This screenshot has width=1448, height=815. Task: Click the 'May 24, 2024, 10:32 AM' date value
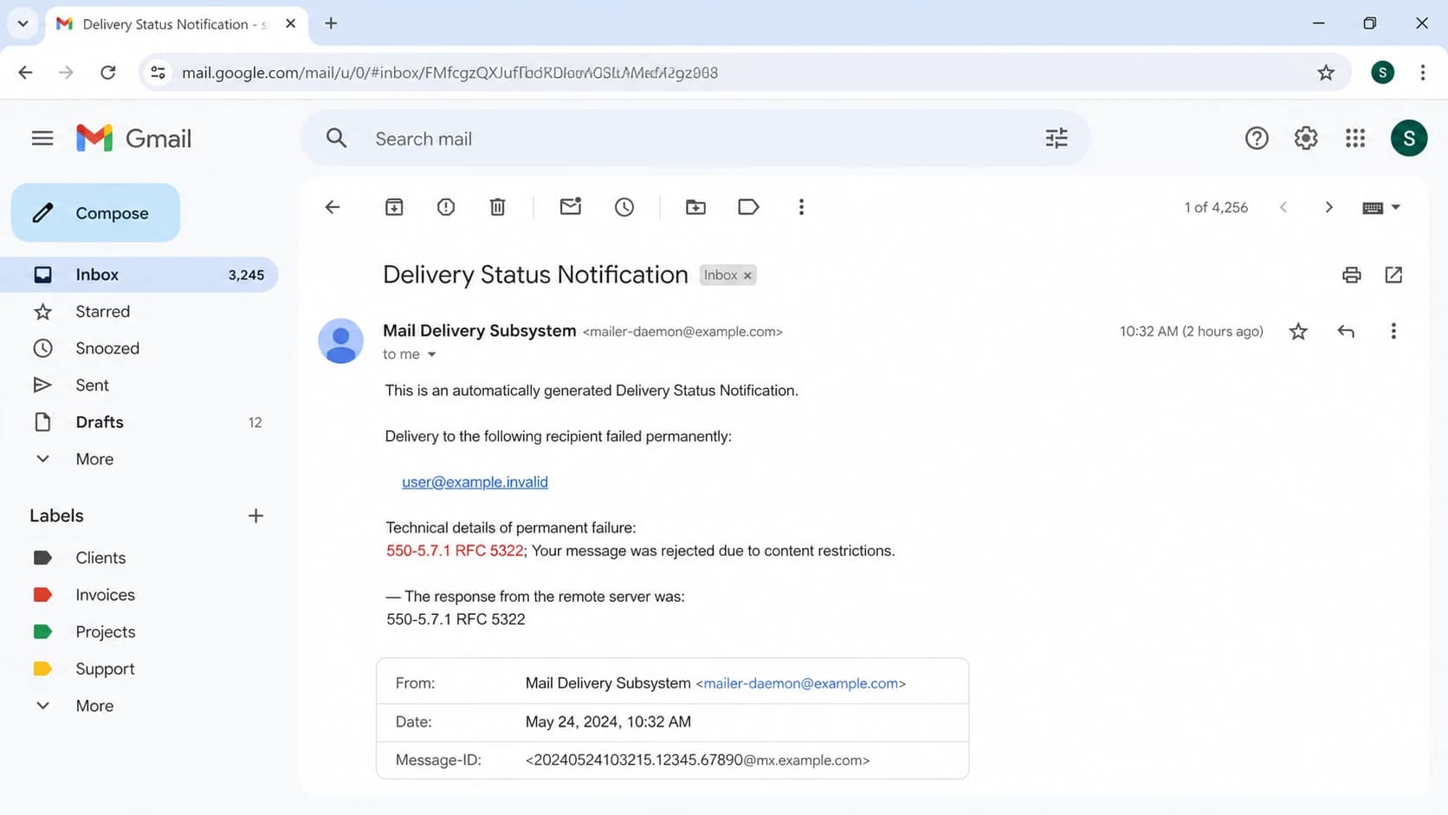tap(608, 722)
